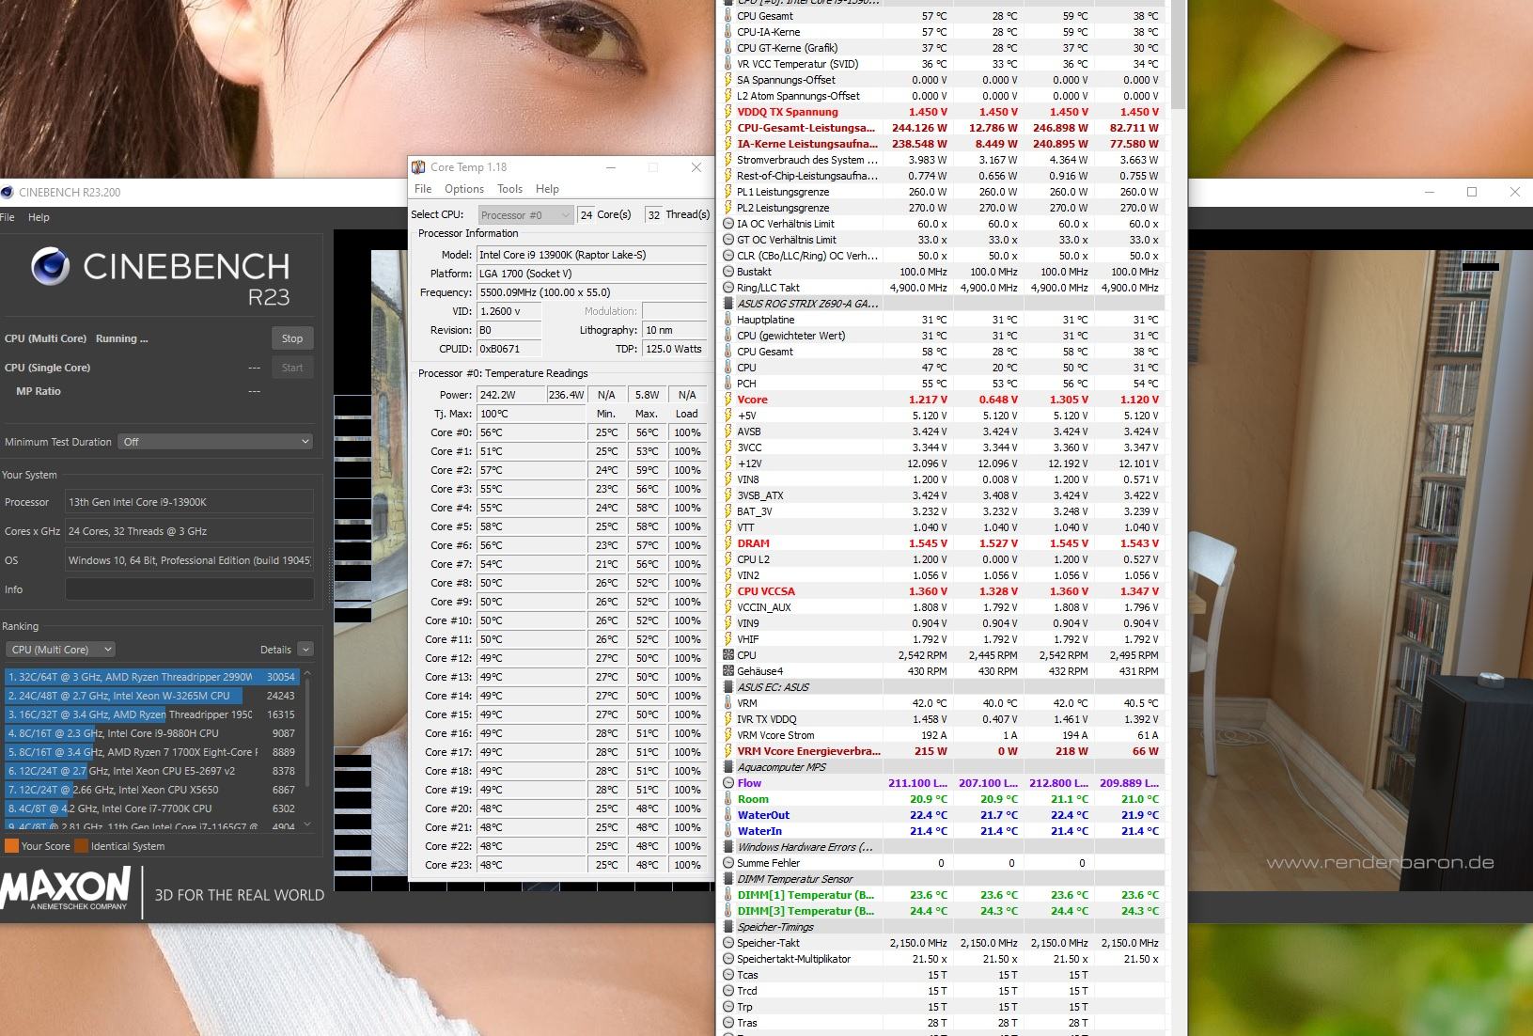This screenshot has width=1533, height=1036.
Task: Open Minimum Test Duration dropdown
Action: (215, 442)
